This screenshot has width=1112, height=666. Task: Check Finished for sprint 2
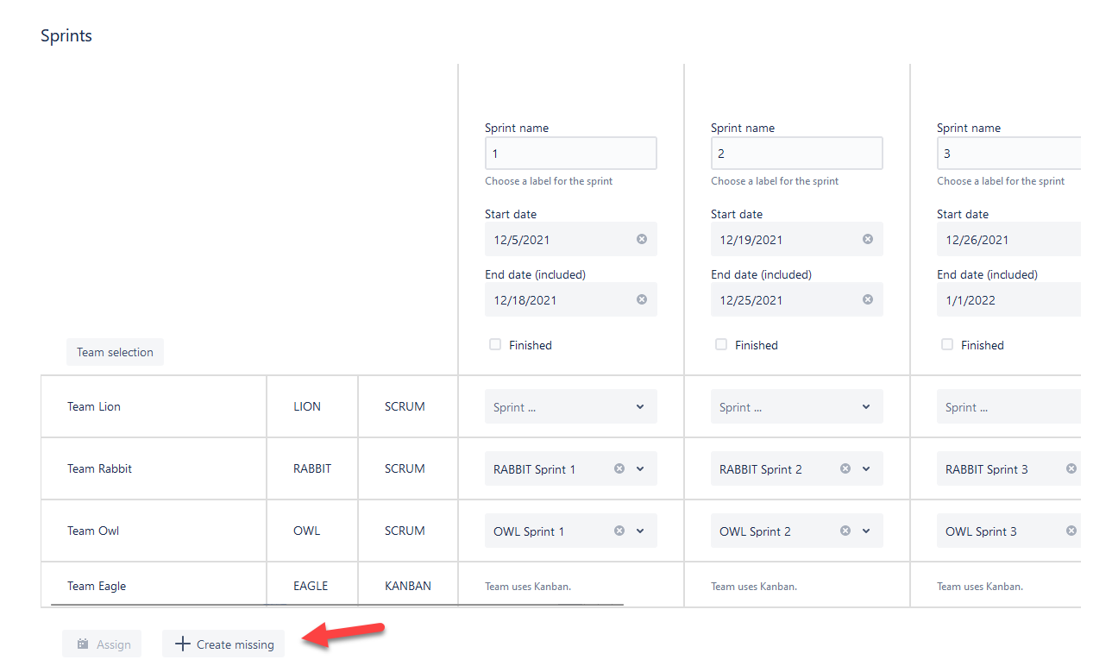[721, 344]
